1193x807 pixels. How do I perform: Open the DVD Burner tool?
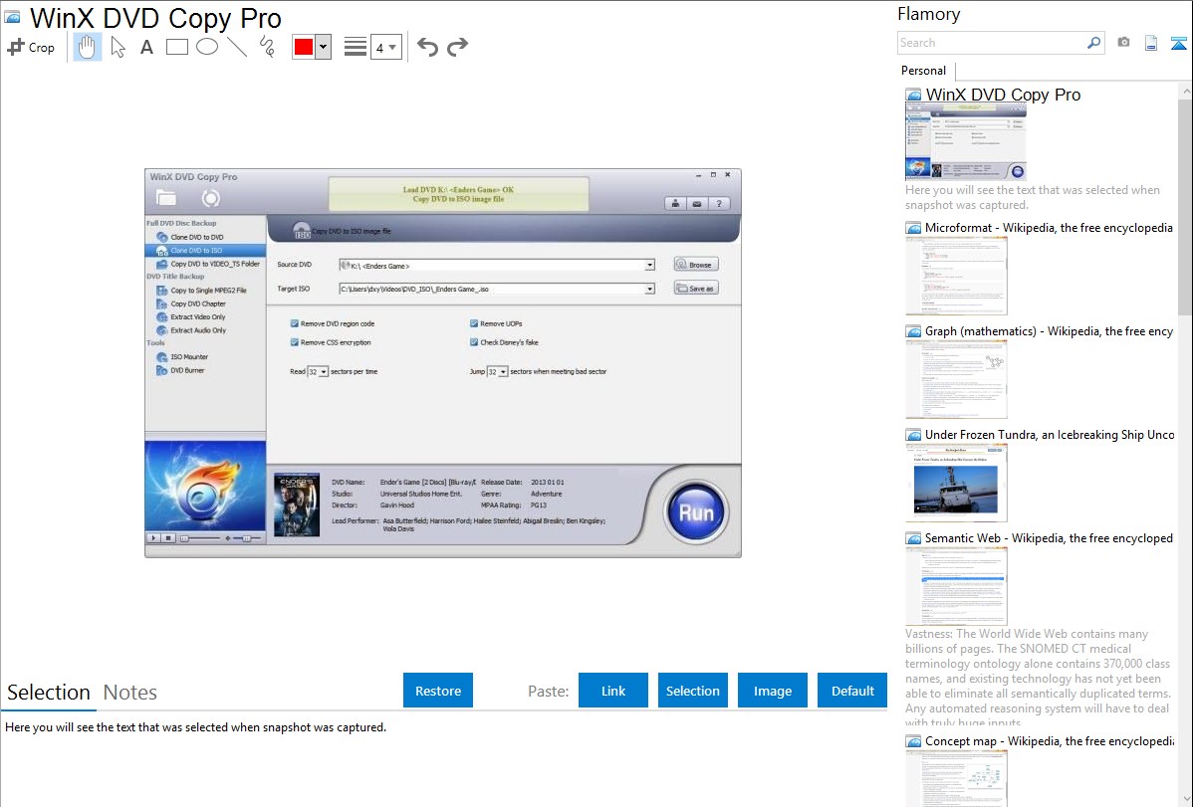[x=180, y=370]
